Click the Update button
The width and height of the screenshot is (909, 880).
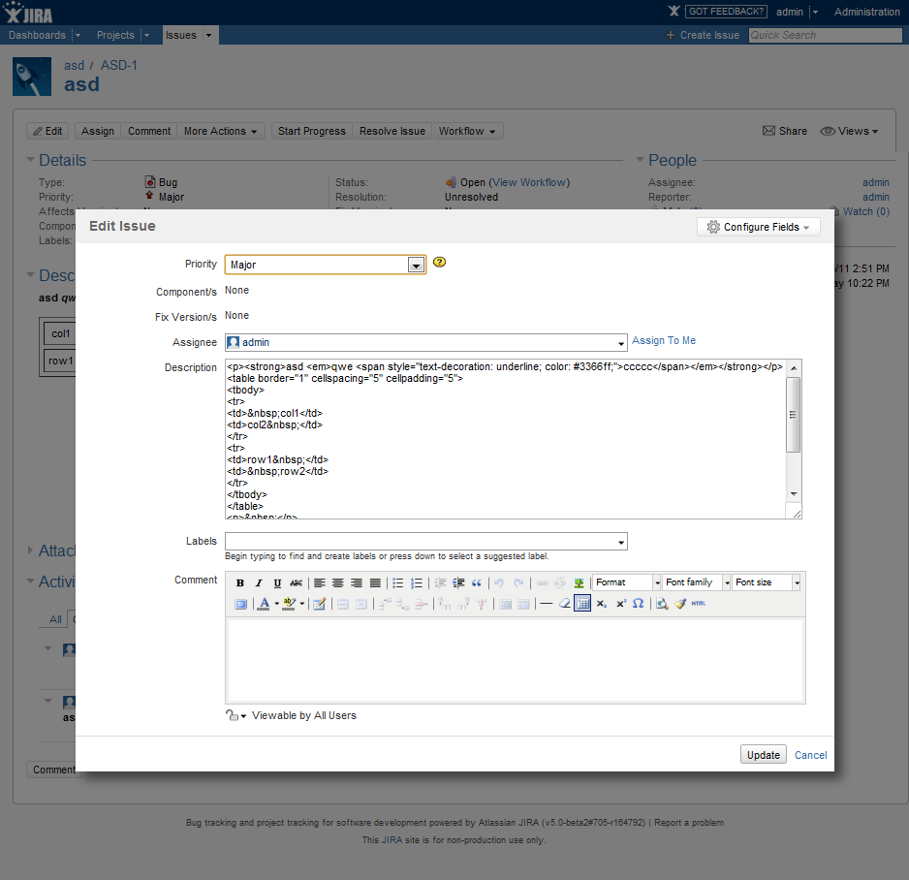click(764, 755)
